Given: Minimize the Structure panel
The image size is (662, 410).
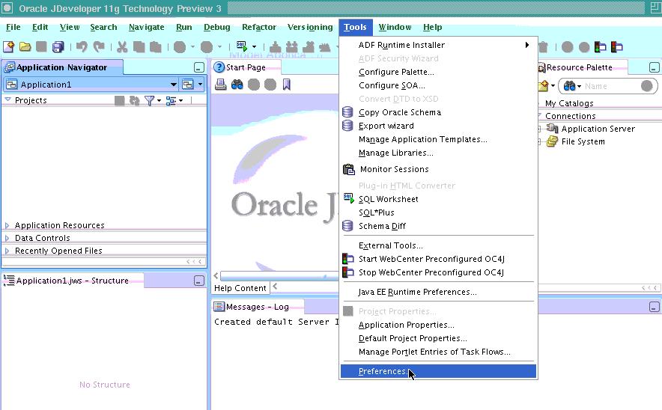Looking at the screenshot, I should pyautogui.click(x=199, y=281).
